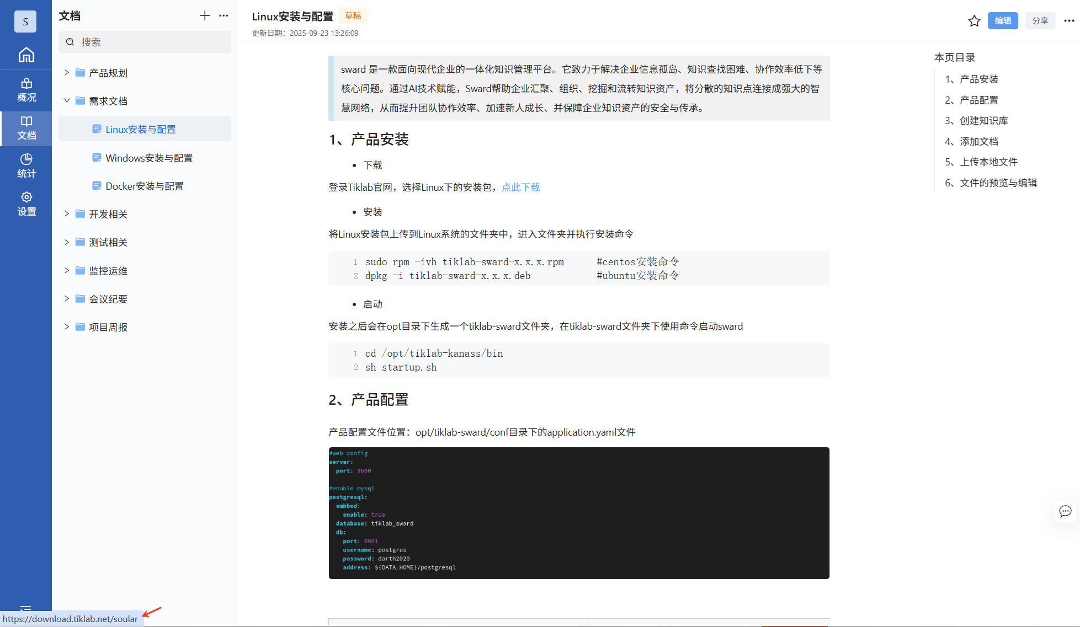The width and height of the screenshot is (1080, 627).
Task: Click the 编辑 edit button
Action: click(x=1003, y=21)
